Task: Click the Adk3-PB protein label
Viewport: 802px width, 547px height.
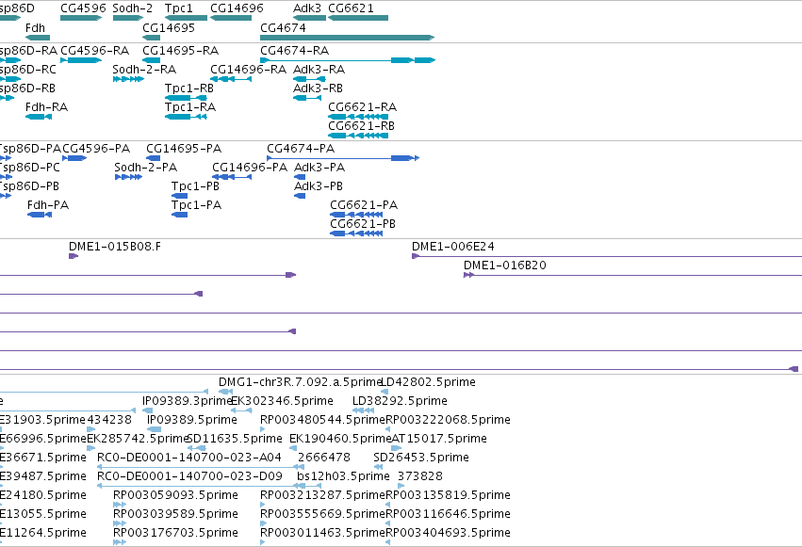Action: coord(319,186)
